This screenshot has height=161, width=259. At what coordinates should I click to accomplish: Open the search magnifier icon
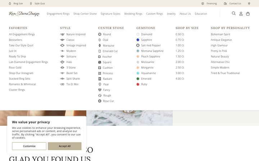(x=233, y=13)
